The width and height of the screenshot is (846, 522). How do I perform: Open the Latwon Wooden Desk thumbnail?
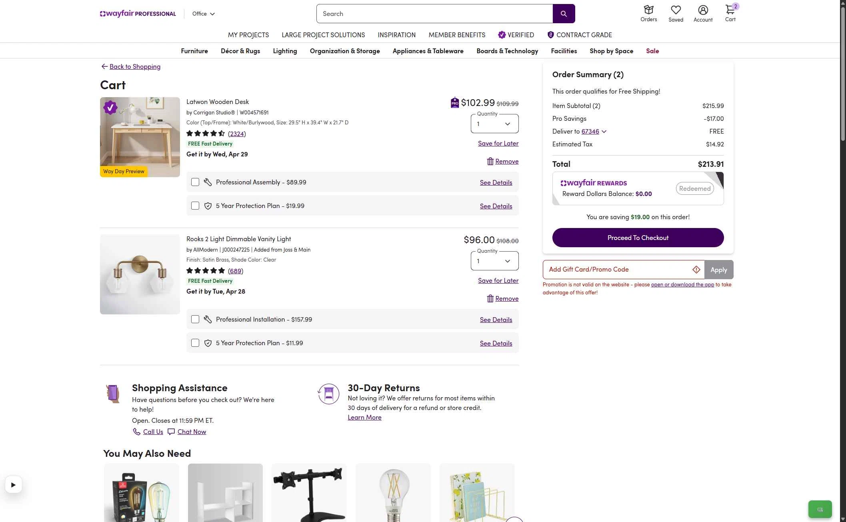(x=140, y=137)
